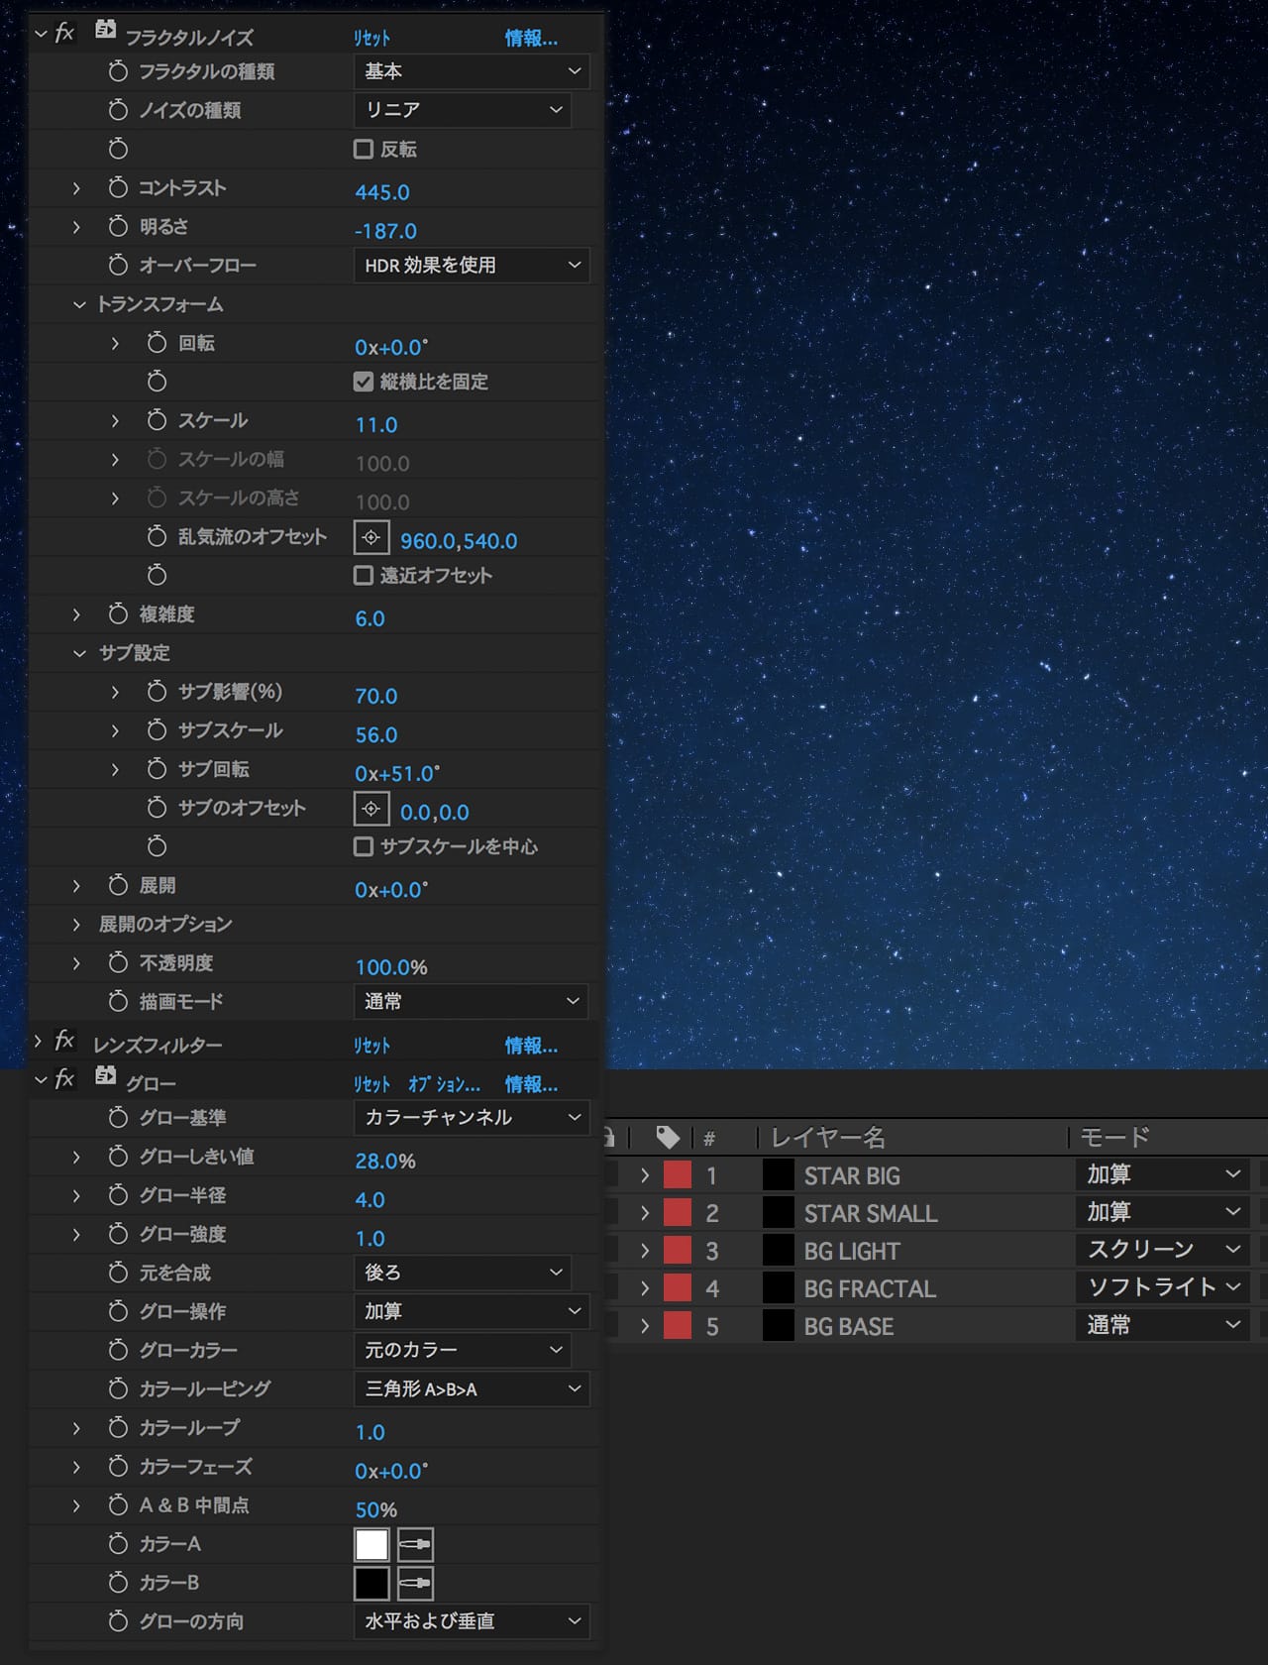Image resolution: width=1268 pixels, height=1665 pixels.
Task: Toggle the stopwatch for 明るさ
Action: coord(118,227)
